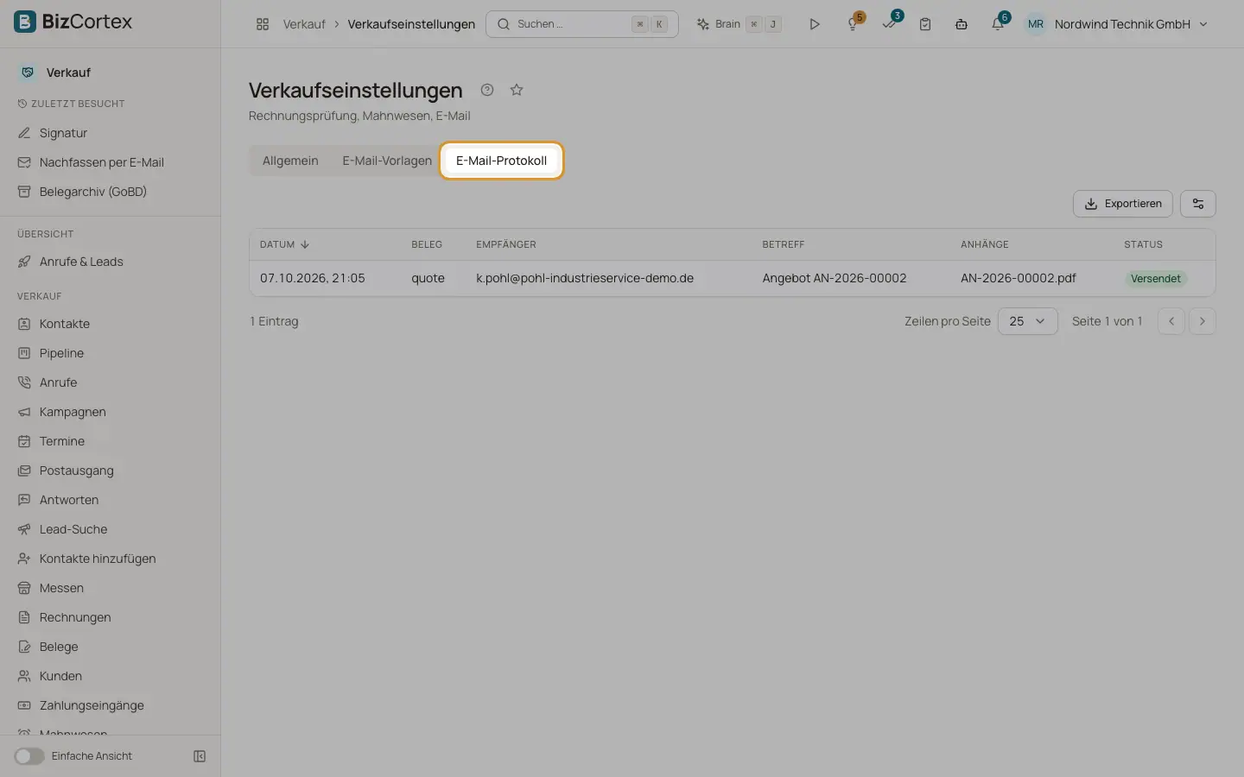
Task: Mark page as favorite with the star icon
Action: [x=517, y=90]
